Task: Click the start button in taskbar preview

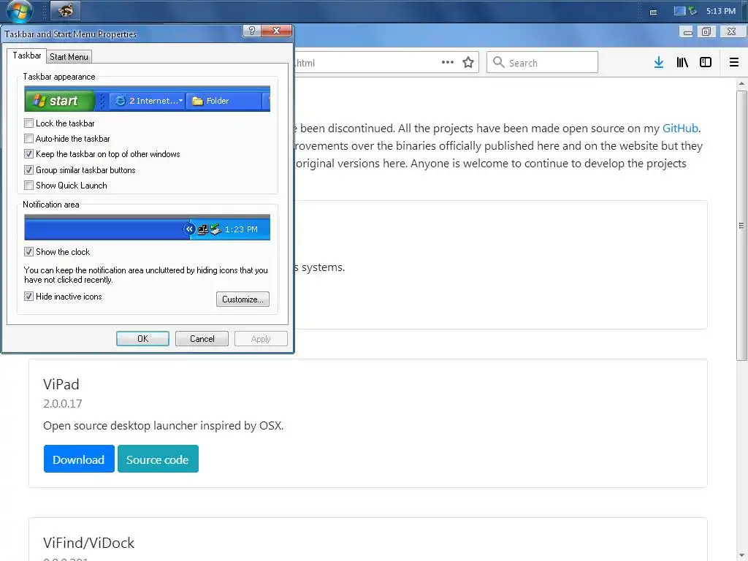Action: tap(59, 101)
